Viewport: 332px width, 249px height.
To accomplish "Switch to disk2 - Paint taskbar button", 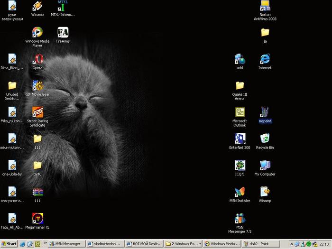I will [x=261, y=244].
